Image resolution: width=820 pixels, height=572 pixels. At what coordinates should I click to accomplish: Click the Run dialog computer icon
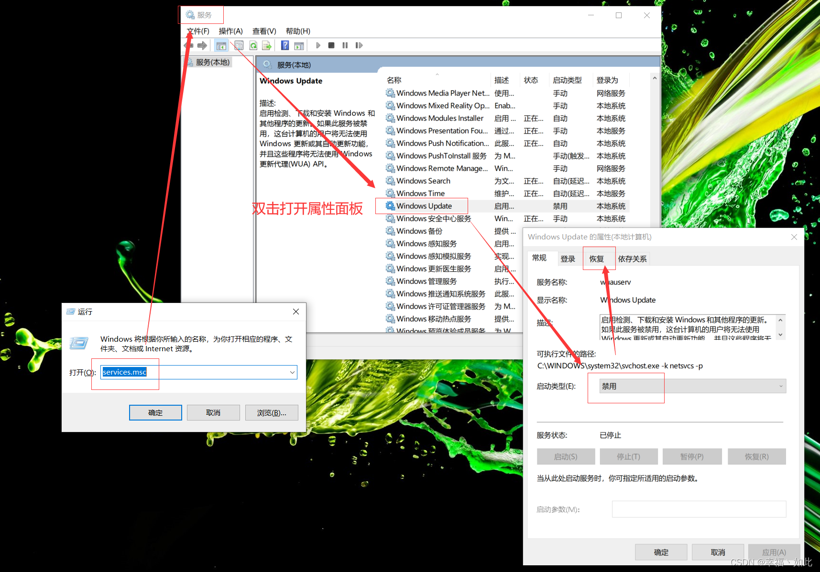tap(79, 343)
